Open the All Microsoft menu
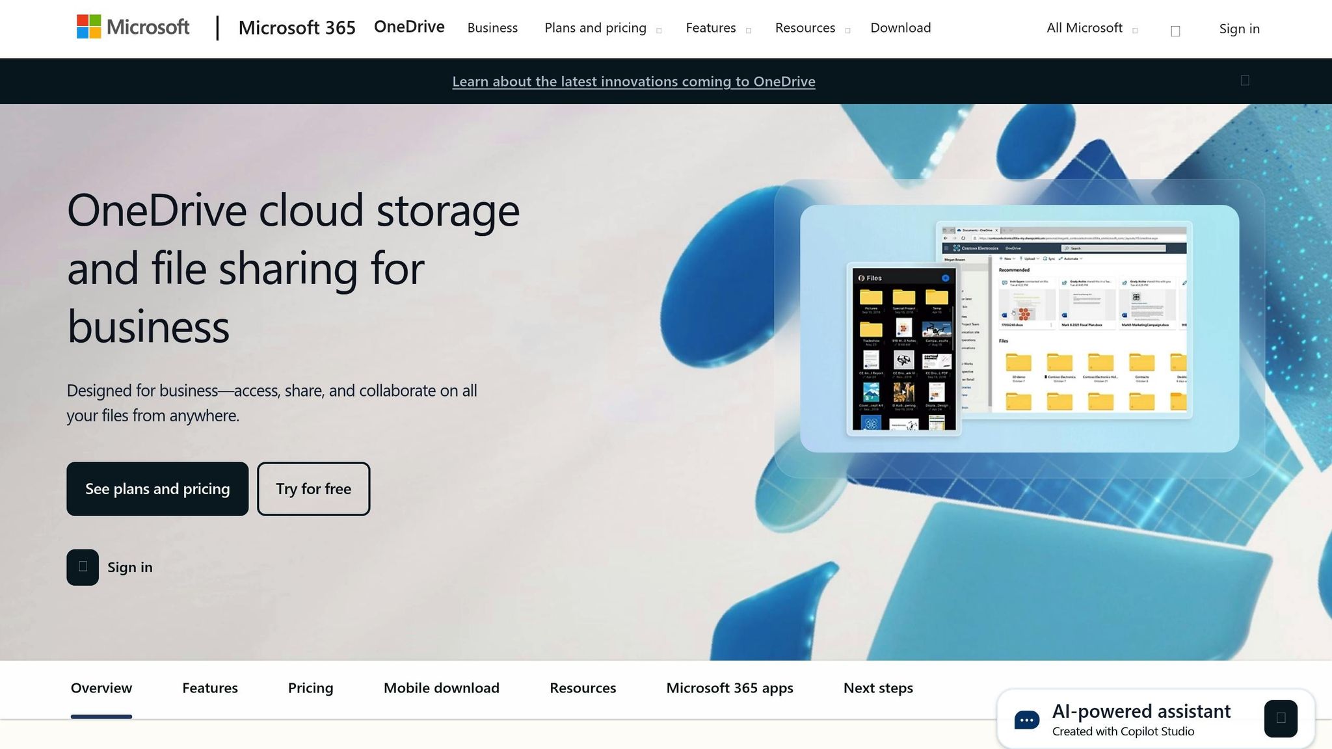The height and width of the screenshot is (749, 1332). pos(1089,28)
